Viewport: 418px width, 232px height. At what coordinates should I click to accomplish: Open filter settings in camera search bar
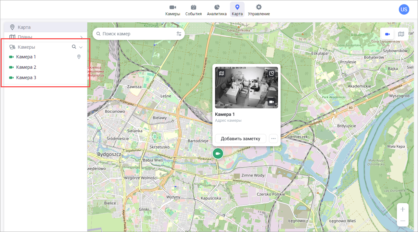coord(179,34)
